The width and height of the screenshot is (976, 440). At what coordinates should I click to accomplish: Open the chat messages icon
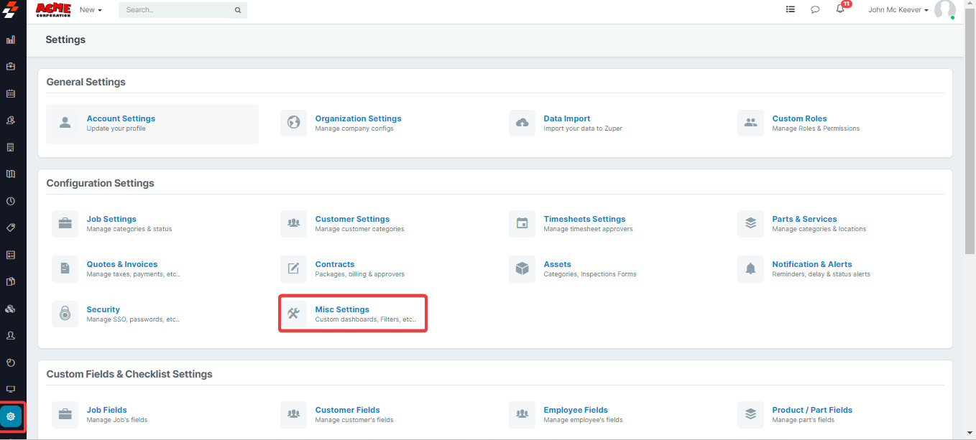pos(815,10)
